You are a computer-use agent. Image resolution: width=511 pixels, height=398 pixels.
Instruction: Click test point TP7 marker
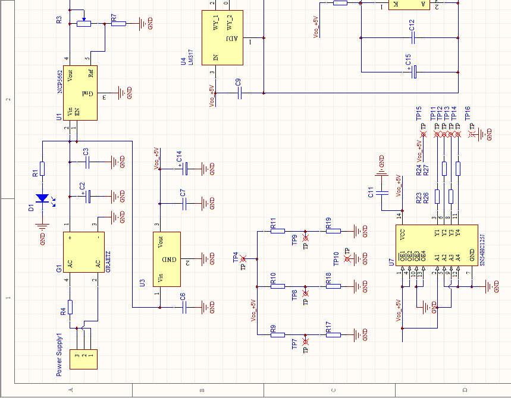point(305,342)
